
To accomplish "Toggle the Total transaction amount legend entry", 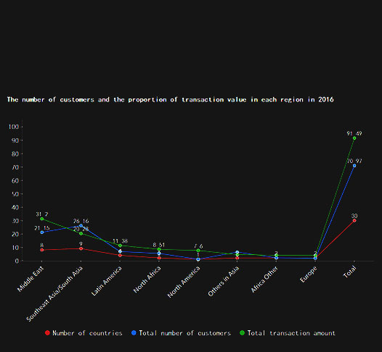I will point(288,333).
